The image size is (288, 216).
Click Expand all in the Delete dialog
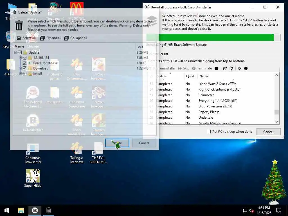(x=51, y=38)
